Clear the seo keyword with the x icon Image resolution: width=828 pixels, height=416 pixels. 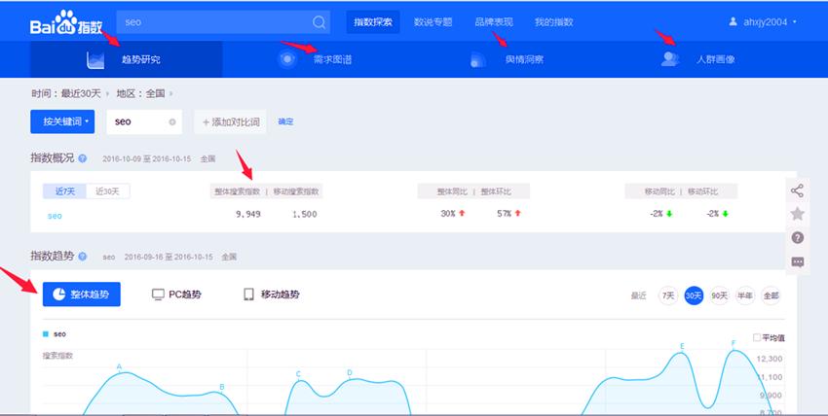[172, 122]
